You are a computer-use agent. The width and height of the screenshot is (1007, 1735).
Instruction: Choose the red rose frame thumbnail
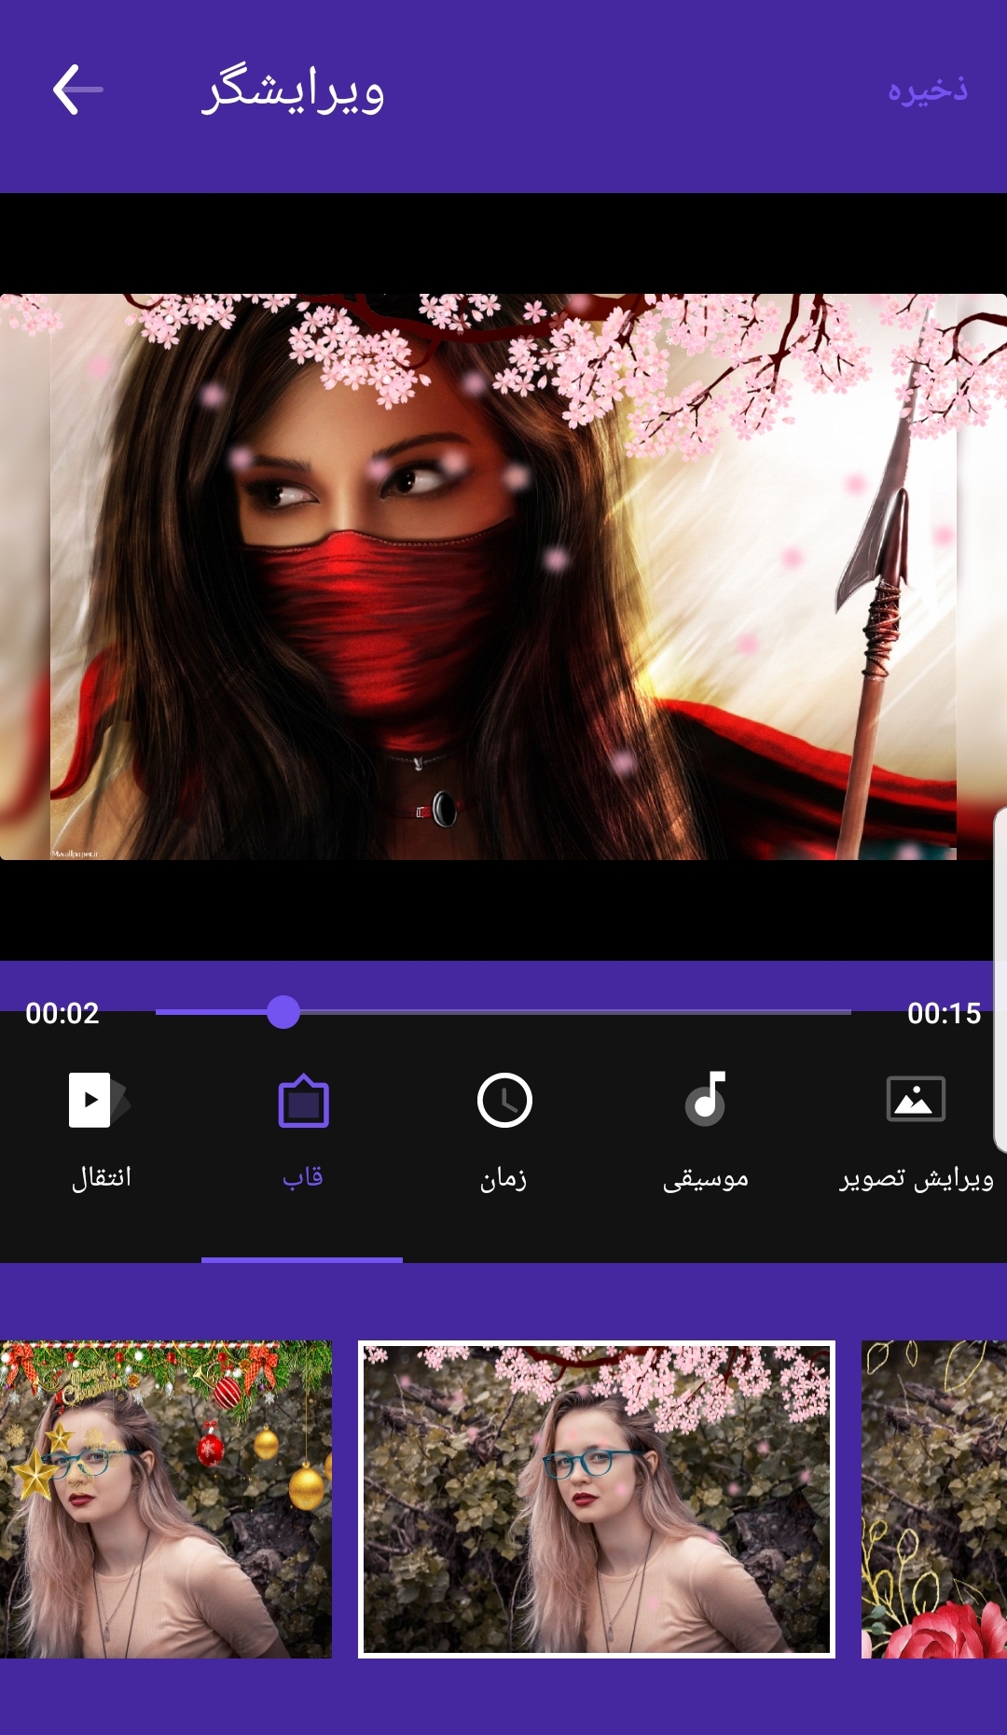[934, 1499]
